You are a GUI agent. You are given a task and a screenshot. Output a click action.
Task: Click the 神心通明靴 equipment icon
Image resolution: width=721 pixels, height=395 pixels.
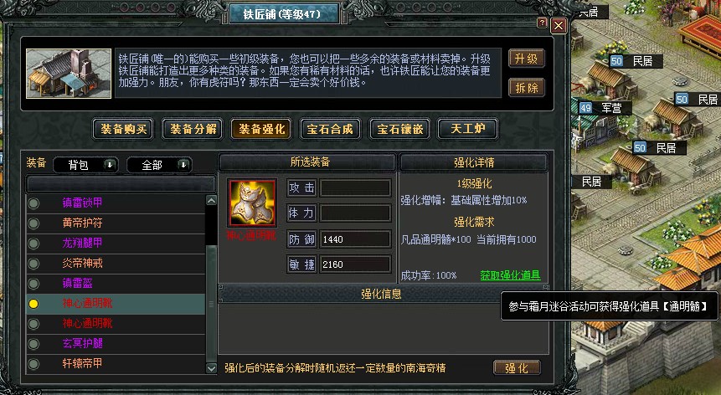pos(252,203)
